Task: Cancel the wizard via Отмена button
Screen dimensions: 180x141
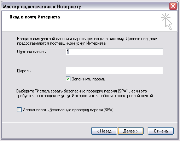Action: (161, 131)
